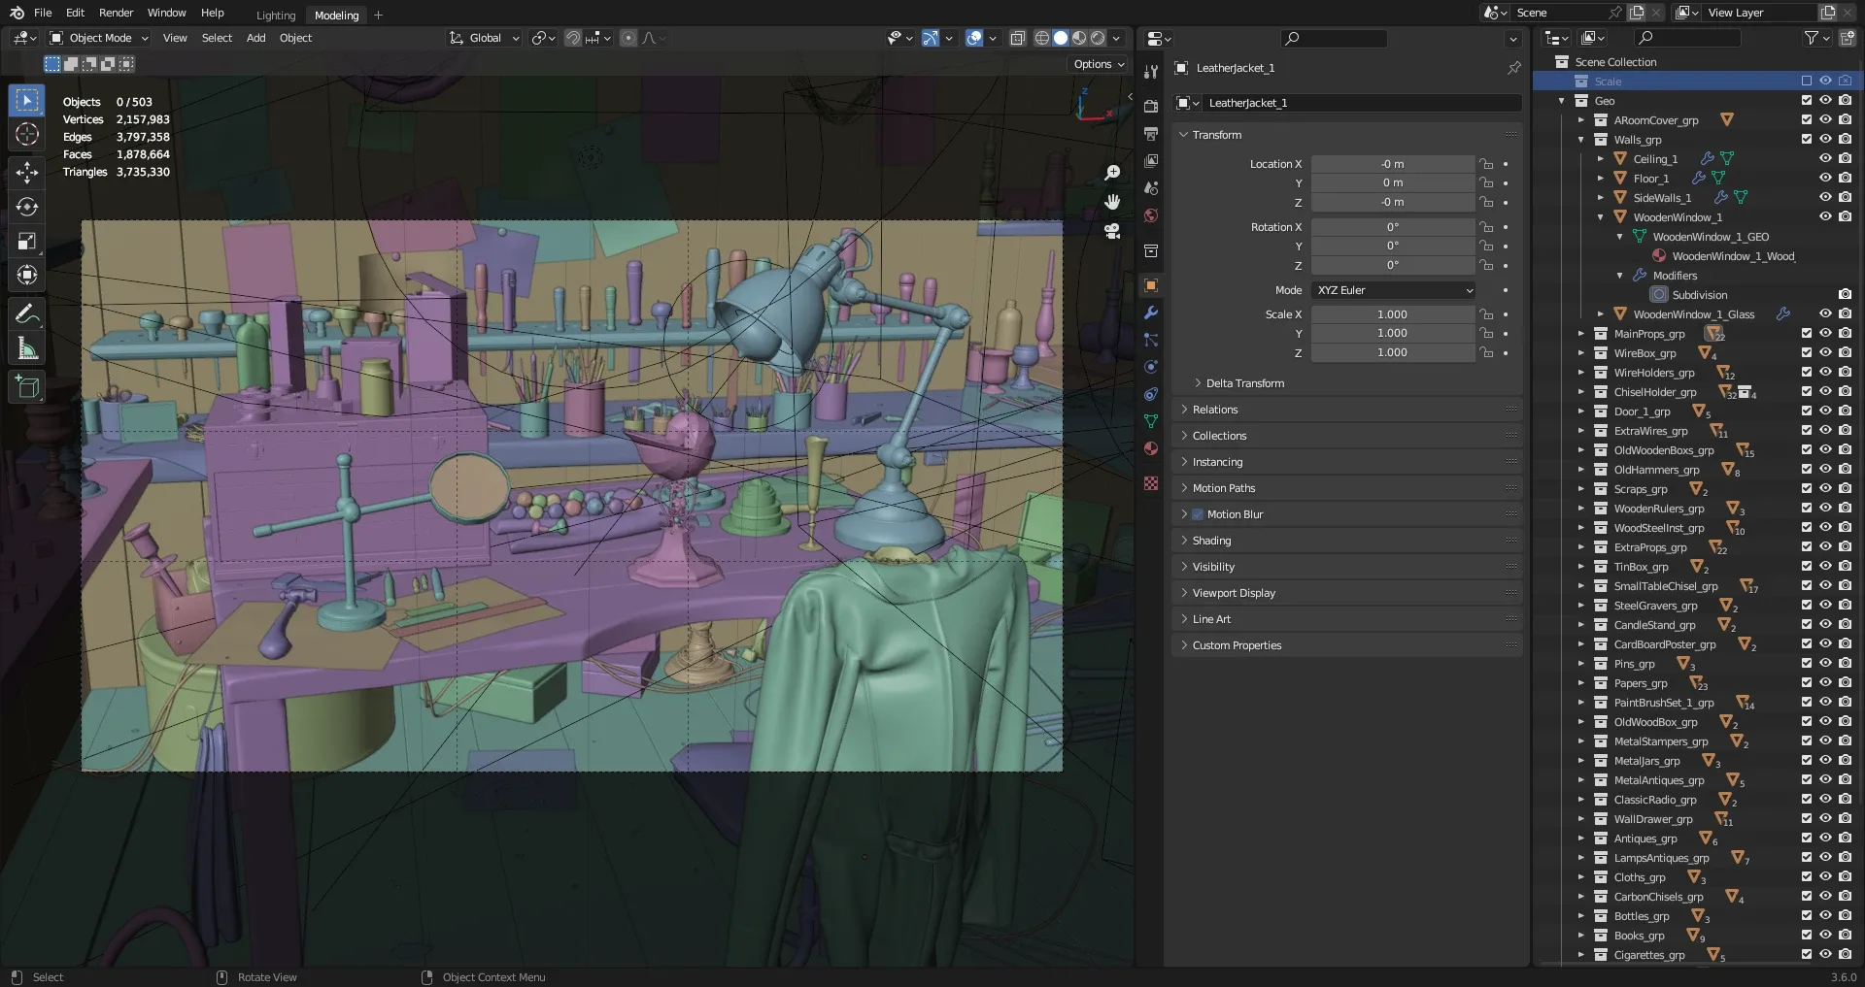
Task: Activate the Select Box tool
Action: [x=27, y=101]
